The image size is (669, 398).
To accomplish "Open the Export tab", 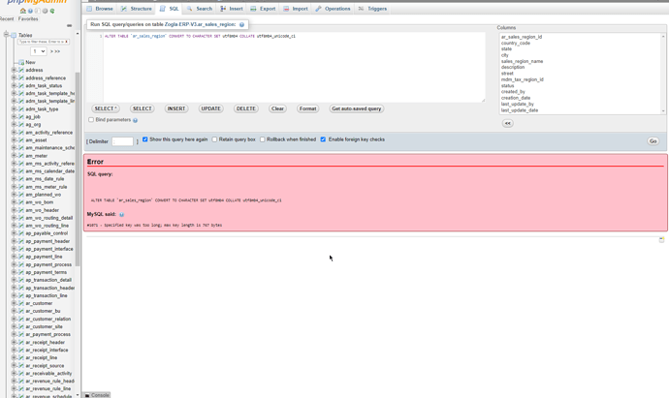I will (263, 9).
